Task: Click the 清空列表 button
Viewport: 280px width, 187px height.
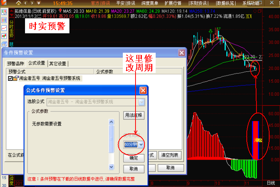Action: [169, 155]
